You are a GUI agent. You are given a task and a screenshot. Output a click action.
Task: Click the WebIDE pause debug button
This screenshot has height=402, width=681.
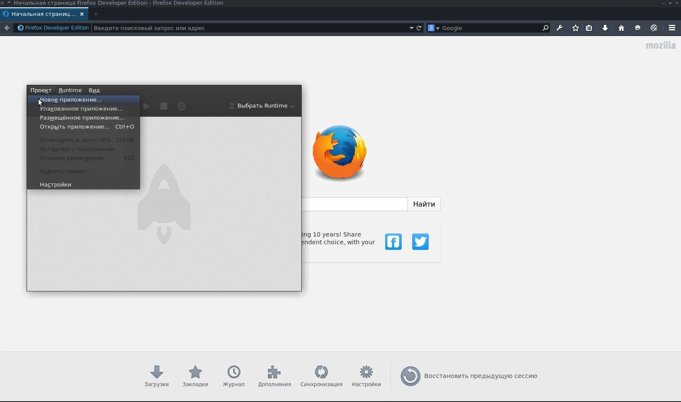[182, 106]
